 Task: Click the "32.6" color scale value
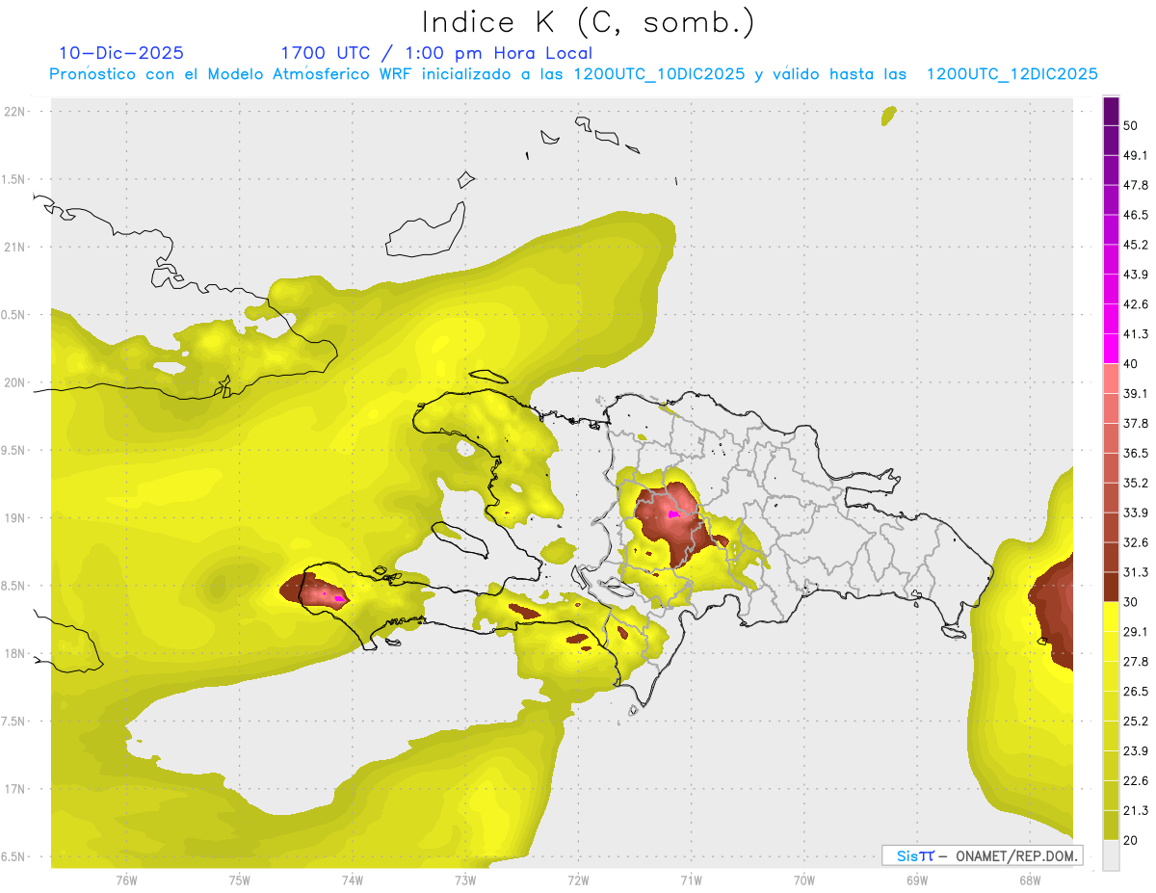point(1137,542)
